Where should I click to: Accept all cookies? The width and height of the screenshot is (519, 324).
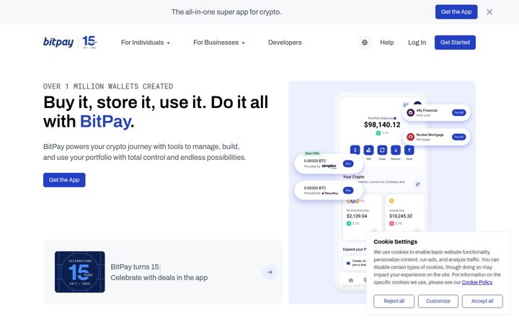point(482,301)
